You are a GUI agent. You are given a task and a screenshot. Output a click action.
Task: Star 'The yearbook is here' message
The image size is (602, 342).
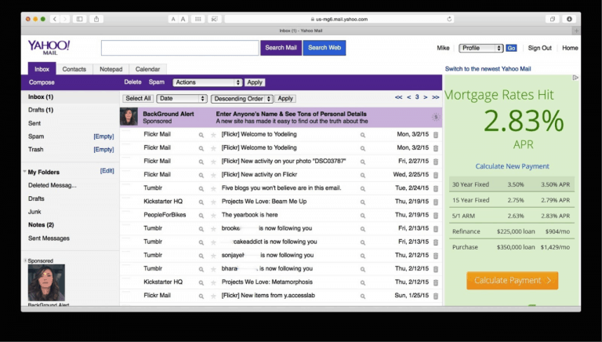213,216
